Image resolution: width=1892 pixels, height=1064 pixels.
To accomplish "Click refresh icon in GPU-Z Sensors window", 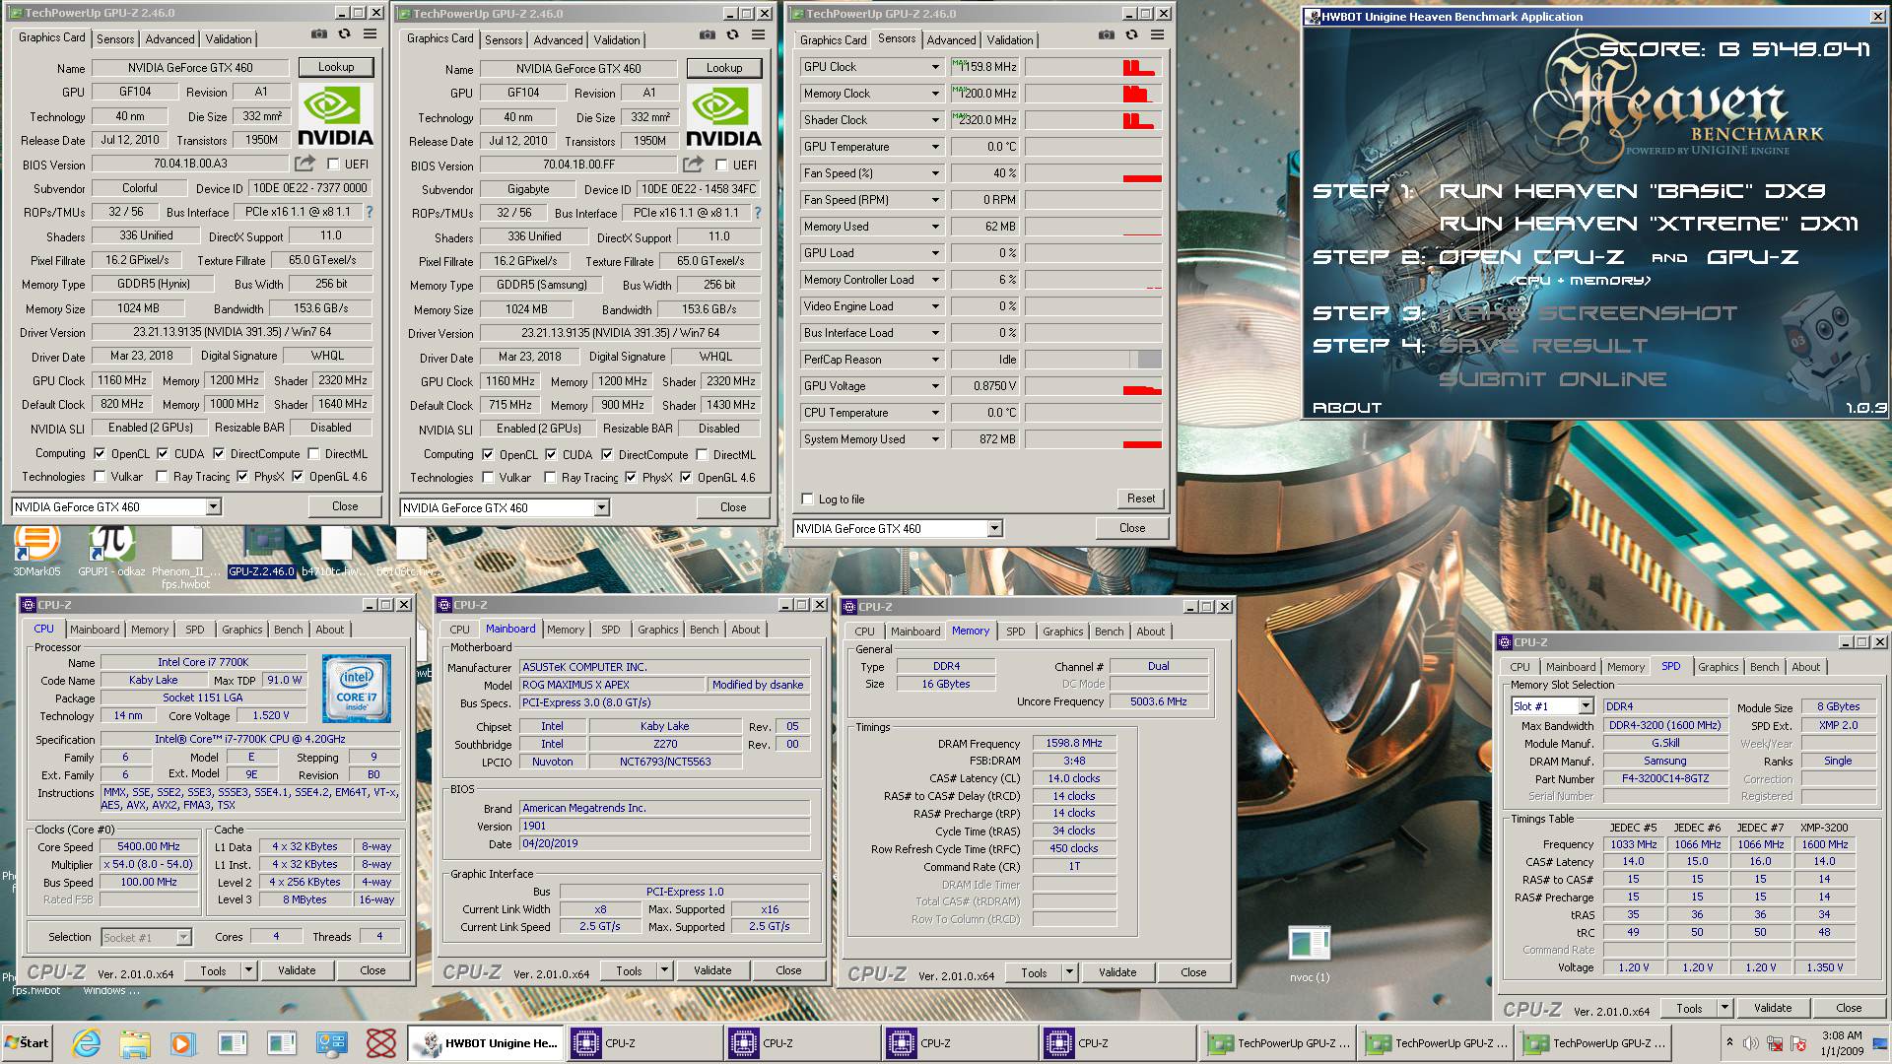I will [1131, 34].
